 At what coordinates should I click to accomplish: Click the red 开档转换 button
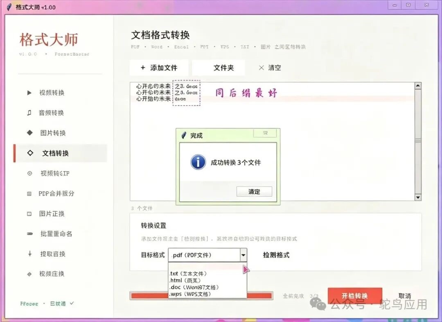355,296
